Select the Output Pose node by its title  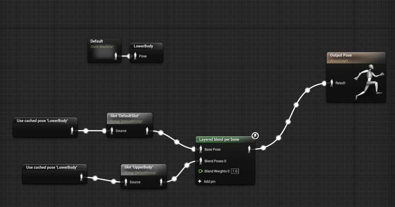(x=341, y=55)
